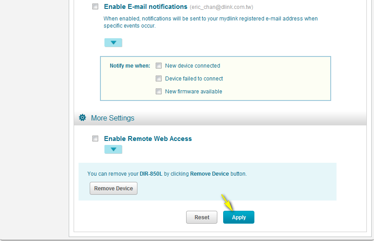Enable the E-mail notifications checkbox
Viewport: 374px width, 241px height.
click(95, 7)
